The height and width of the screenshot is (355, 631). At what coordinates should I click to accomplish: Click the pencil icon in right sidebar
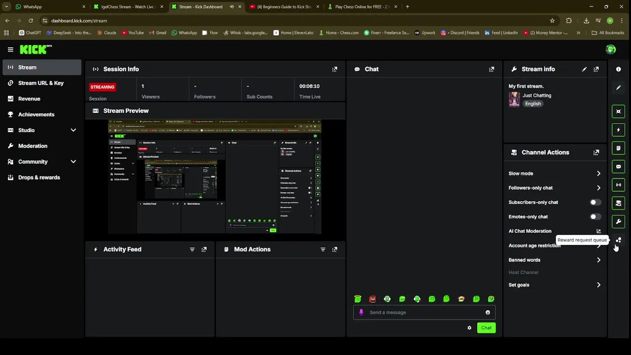618,88
